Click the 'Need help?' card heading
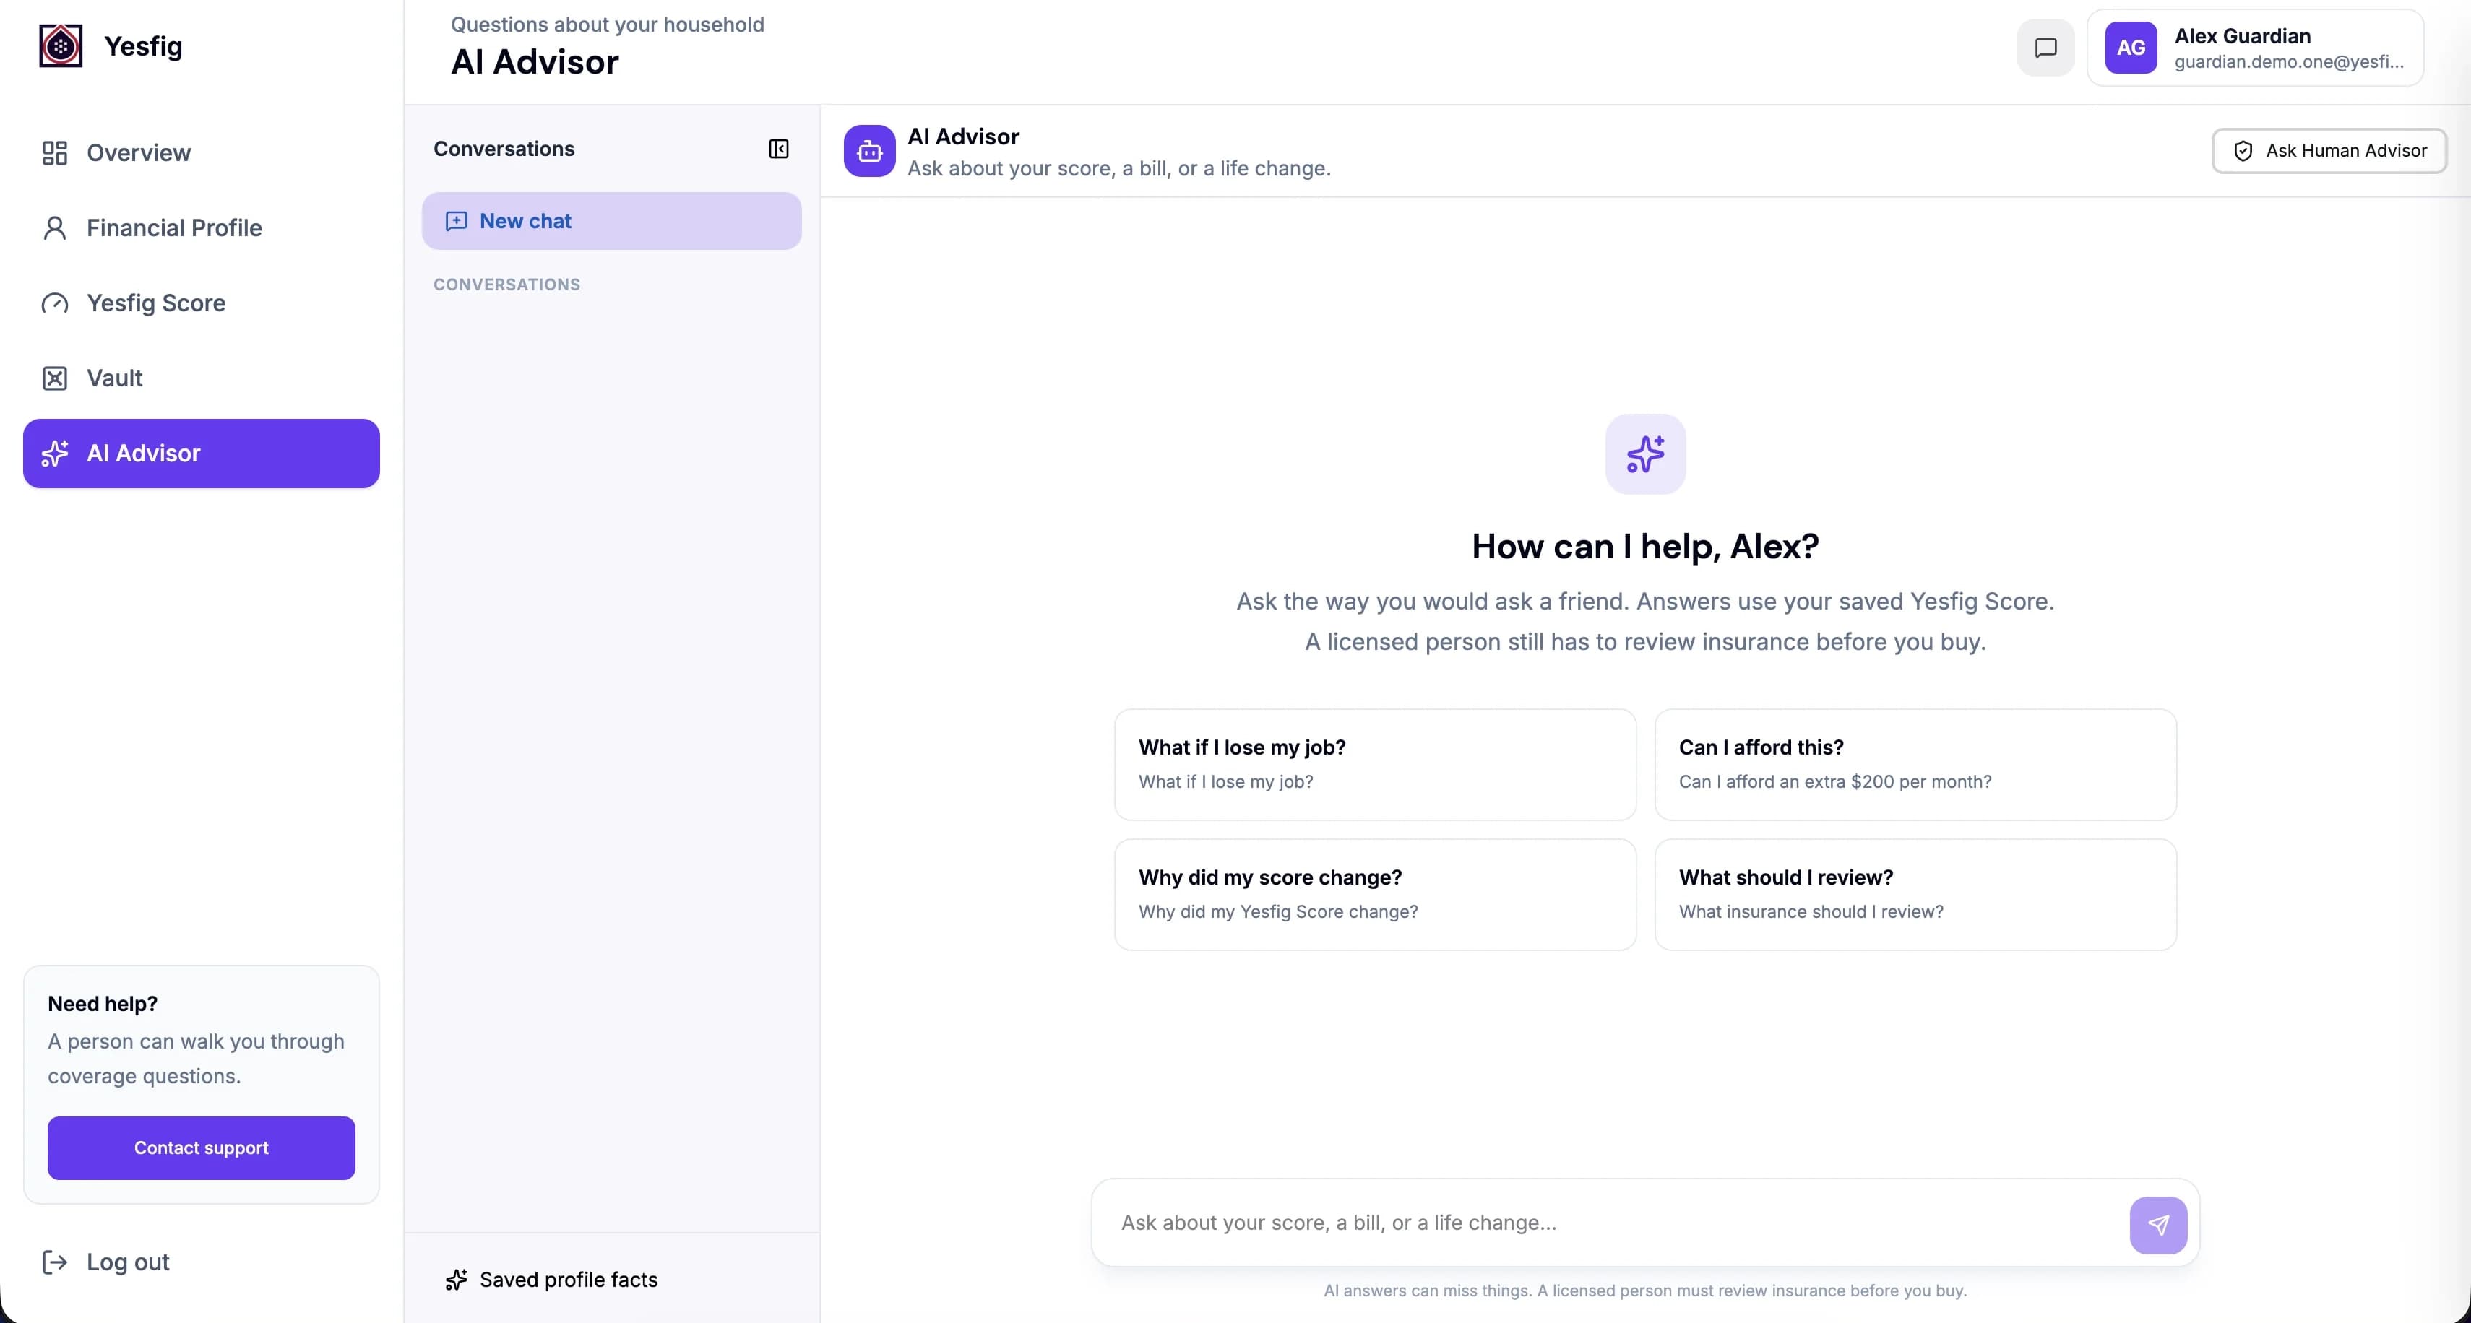The width and height of the screenshot is (2471, 1323). tap(103, 1003)
